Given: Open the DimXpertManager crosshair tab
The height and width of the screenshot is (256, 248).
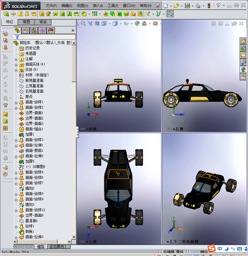Looking at the screenshot, I should (x=42, y=31).
